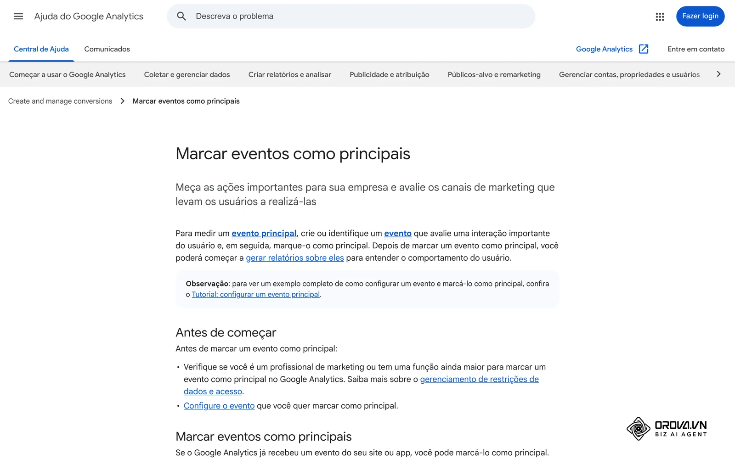Follow the evento principal link
The image size is (735, 459).
pyautogui.click(x=264, y=233)
